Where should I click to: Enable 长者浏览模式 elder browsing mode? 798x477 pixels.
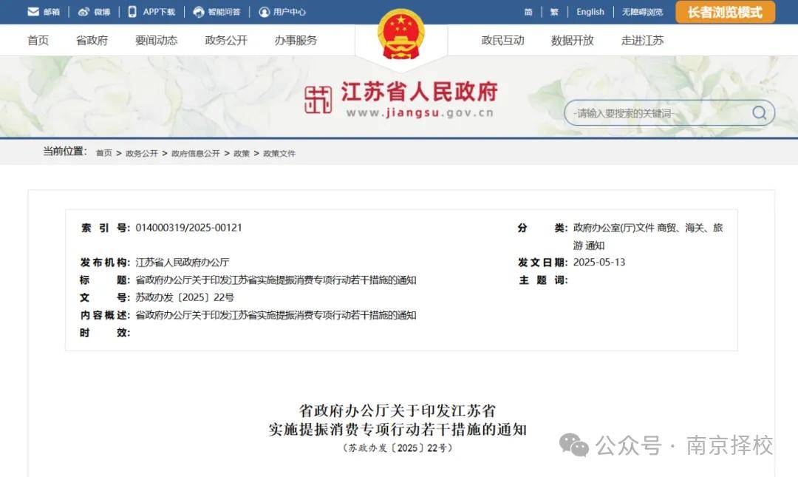pos(726,13)
